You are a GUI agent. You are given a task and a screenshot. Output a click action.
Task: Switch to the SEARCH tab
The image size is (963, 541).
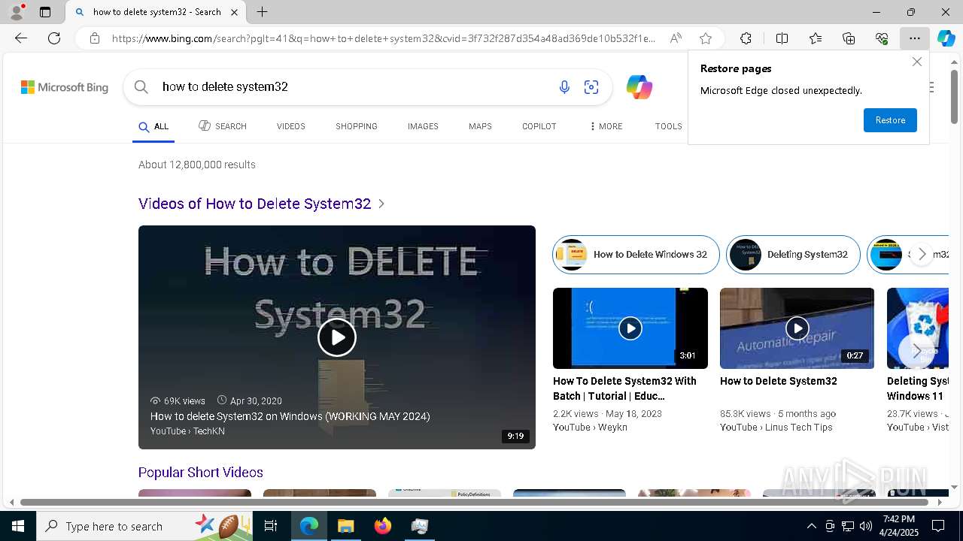(223, 126)
